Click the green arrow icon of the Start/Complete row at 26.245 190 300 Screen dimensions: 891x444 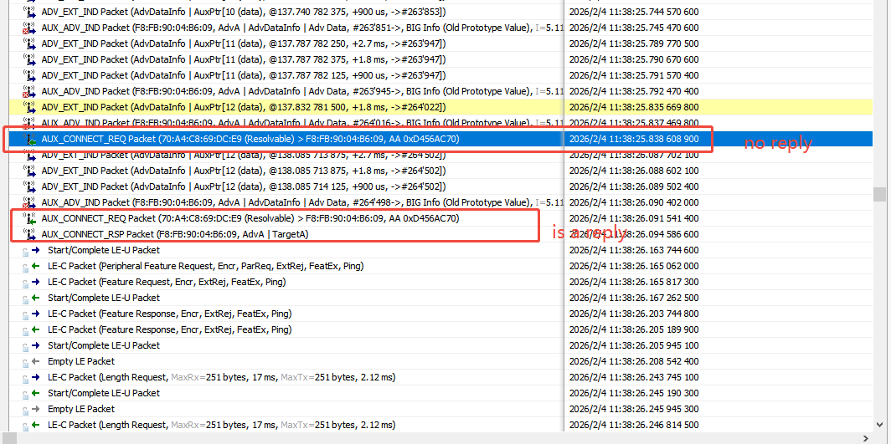(36, 393)
